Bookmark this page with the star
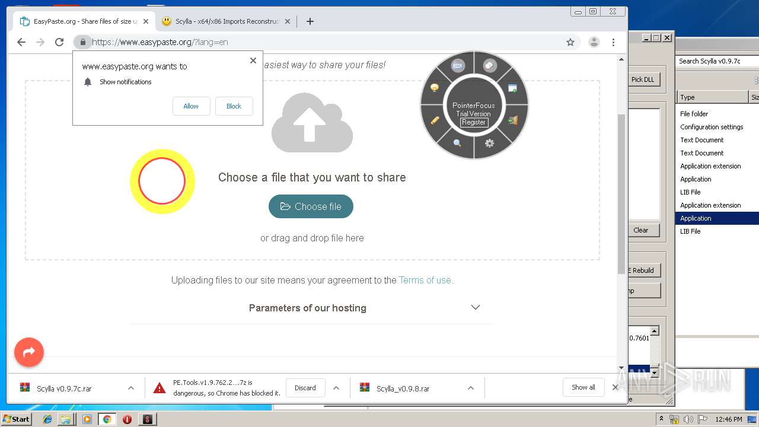Image resolution: width=759 pixels, height=427 pixels. tap(570, 42)
